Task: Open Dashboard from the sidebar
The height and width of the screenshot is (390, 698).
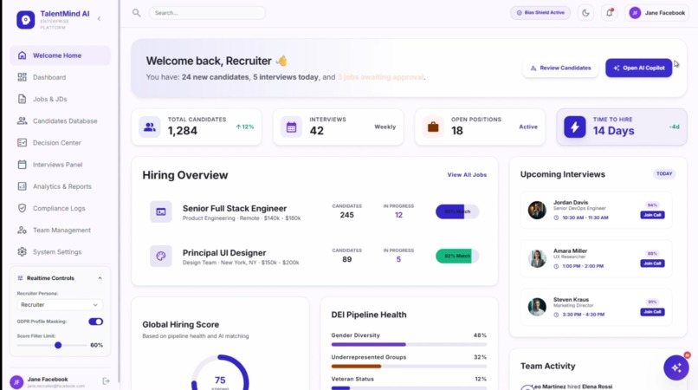Action: [60, 77]
